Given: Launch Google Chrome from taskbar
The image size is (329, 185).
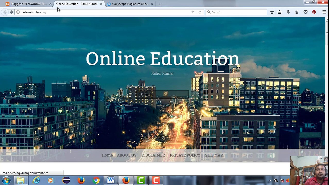Looking at the screenshot, I should [x=96, y=180].
